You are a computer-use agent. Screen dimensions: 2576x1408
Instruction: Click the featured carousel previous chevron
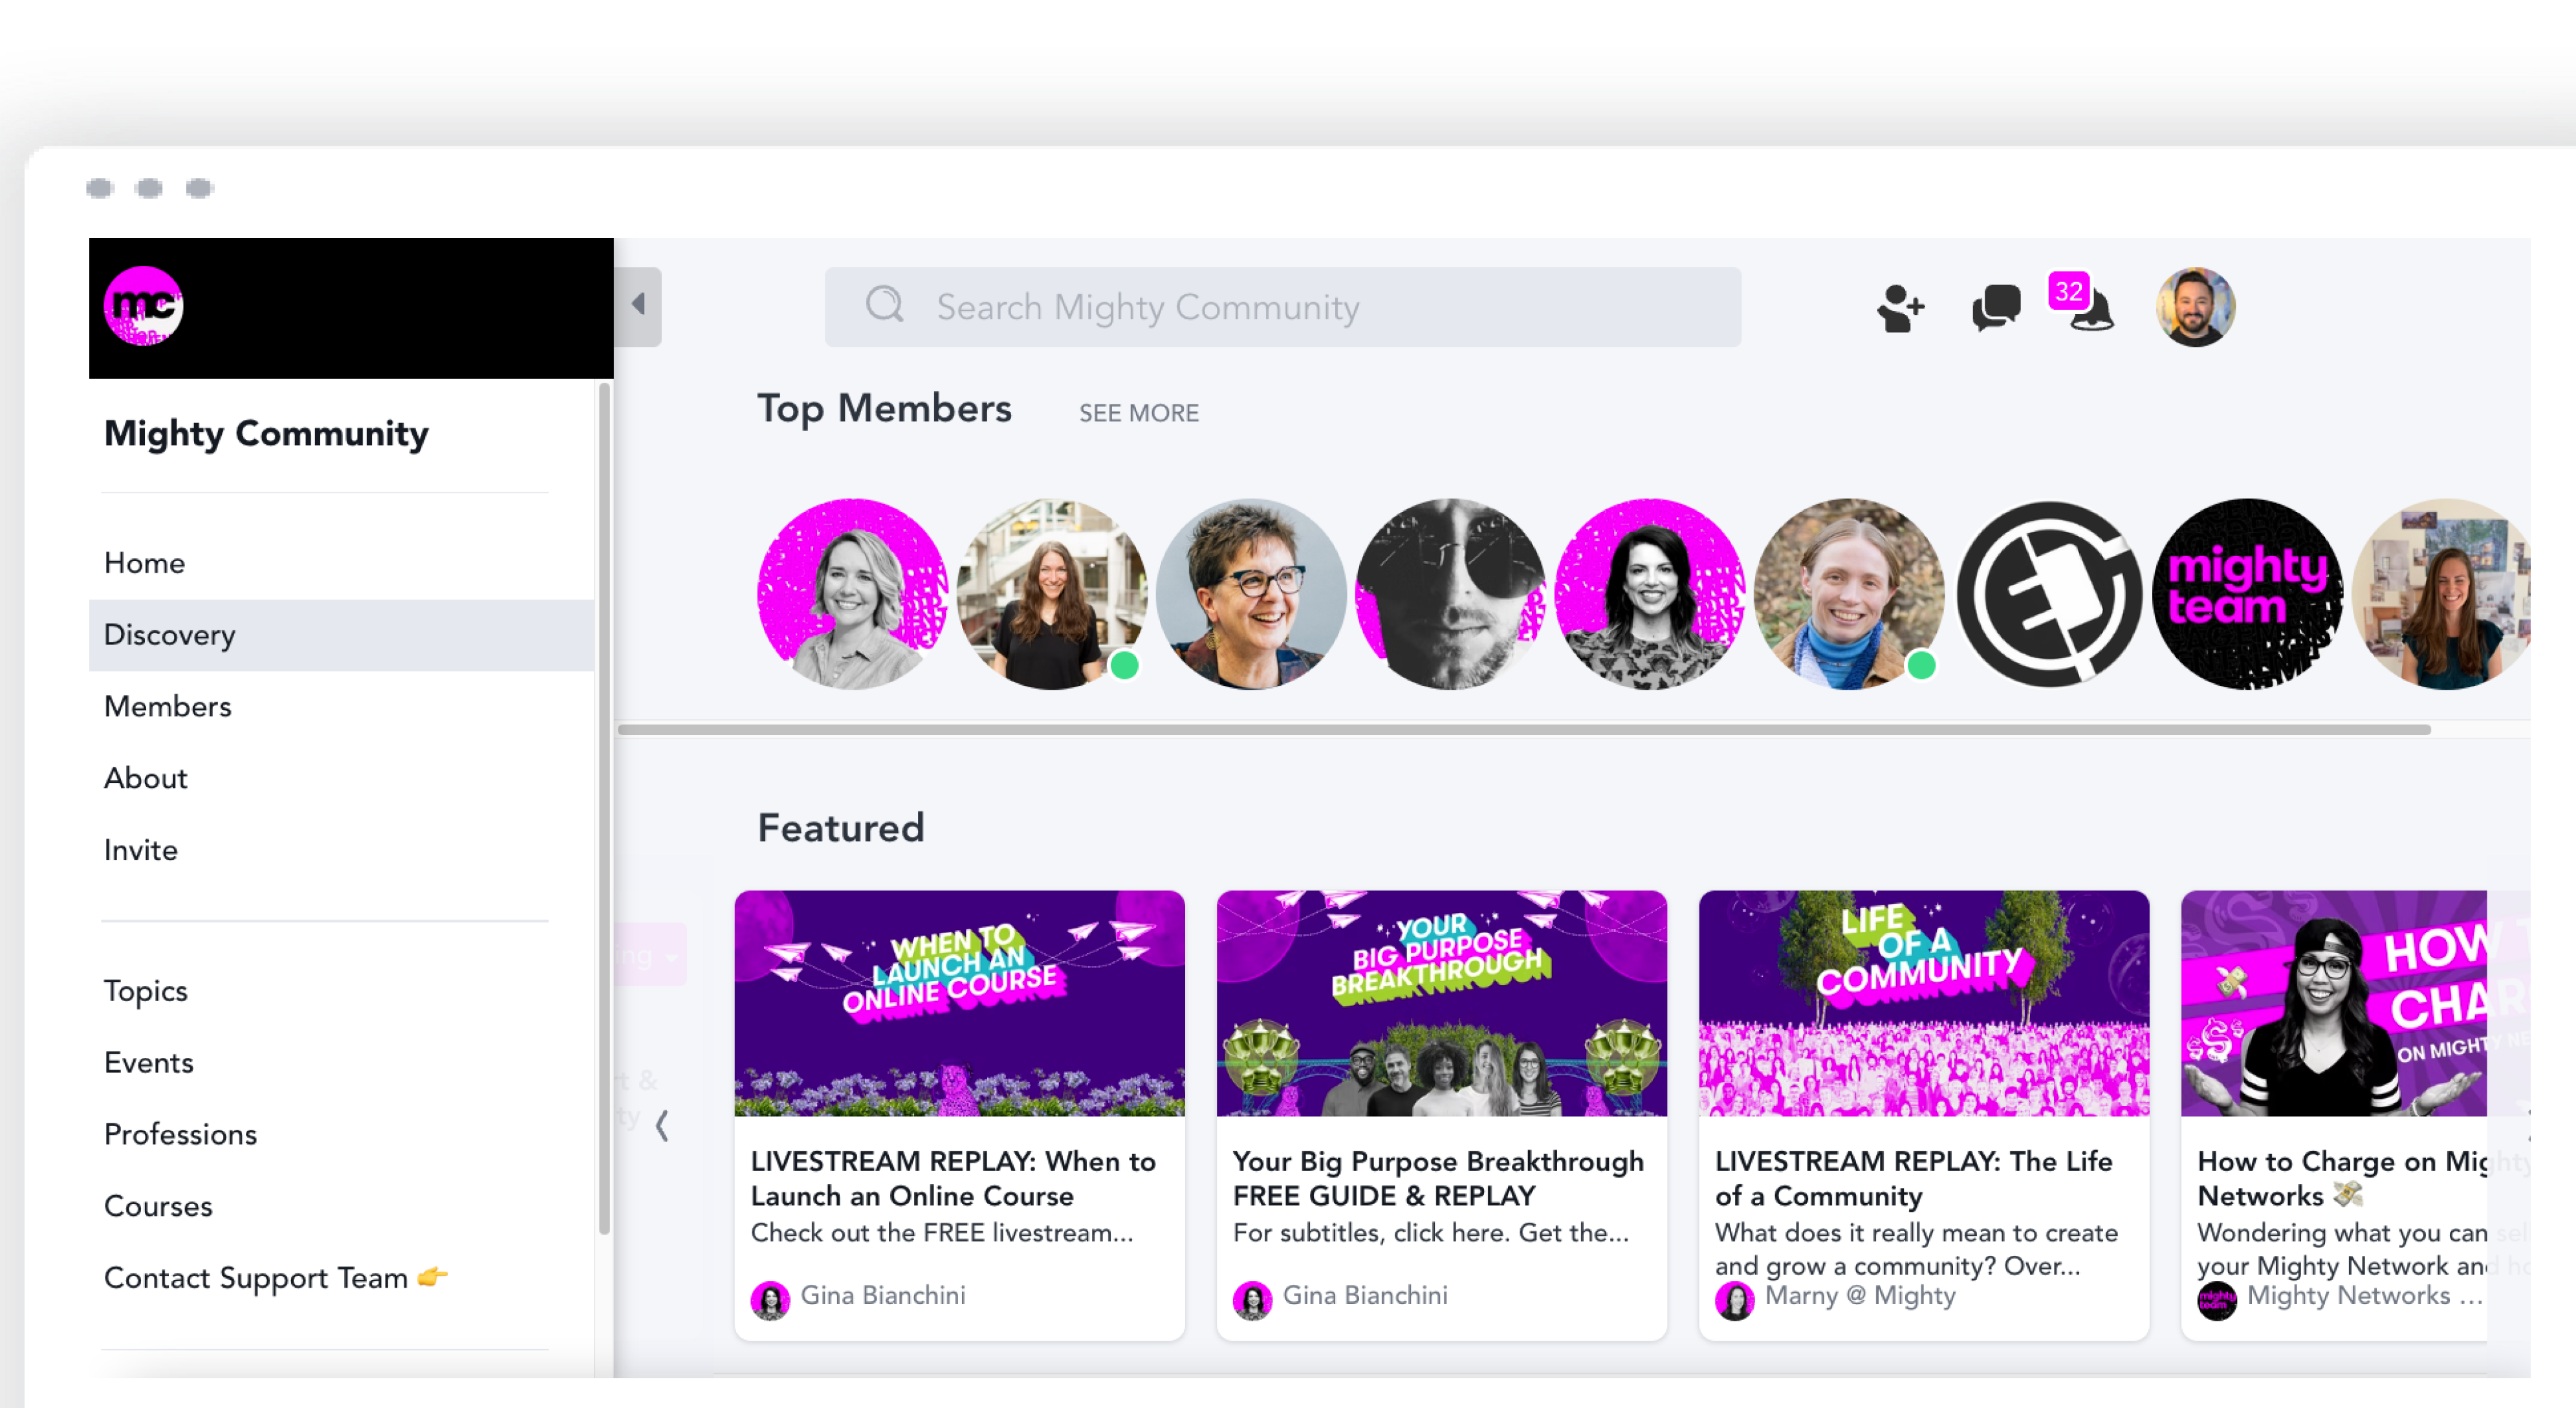click(662, 1126)
